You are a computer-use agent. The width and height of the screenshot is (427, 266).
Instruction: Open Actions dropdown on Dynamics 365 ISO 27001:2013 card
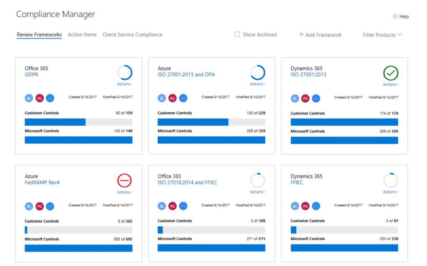(390, 84)
